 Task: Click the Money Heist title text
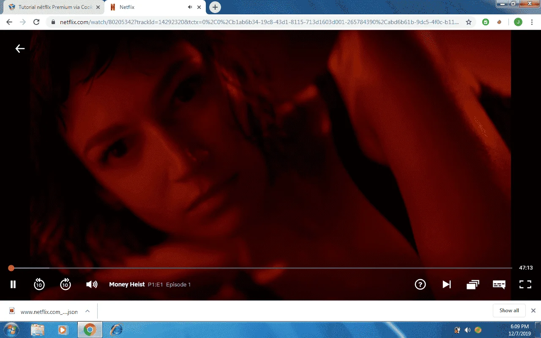(127, 284)
